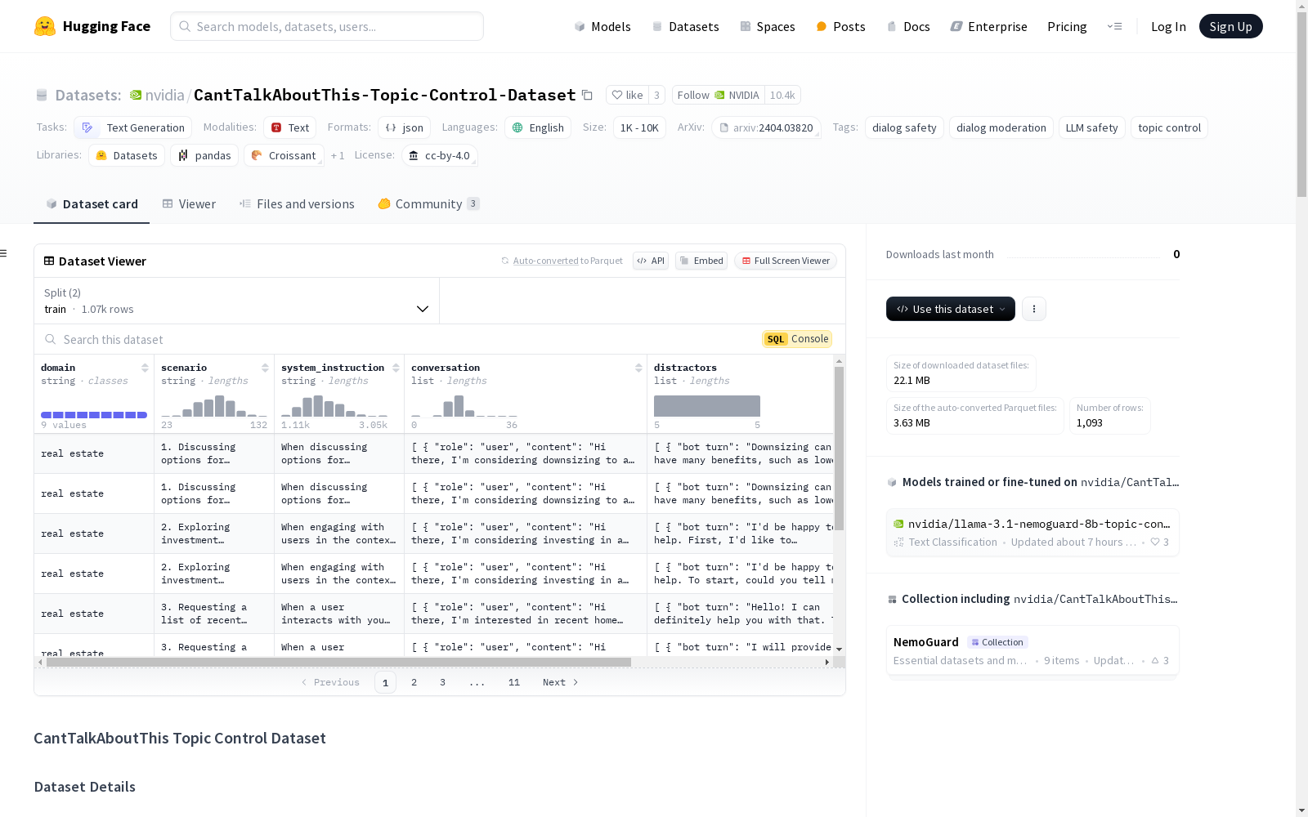Screen dimensions: 1308x817
Task: Expand the Use this dataset dropdown
Action: (951, 309)
